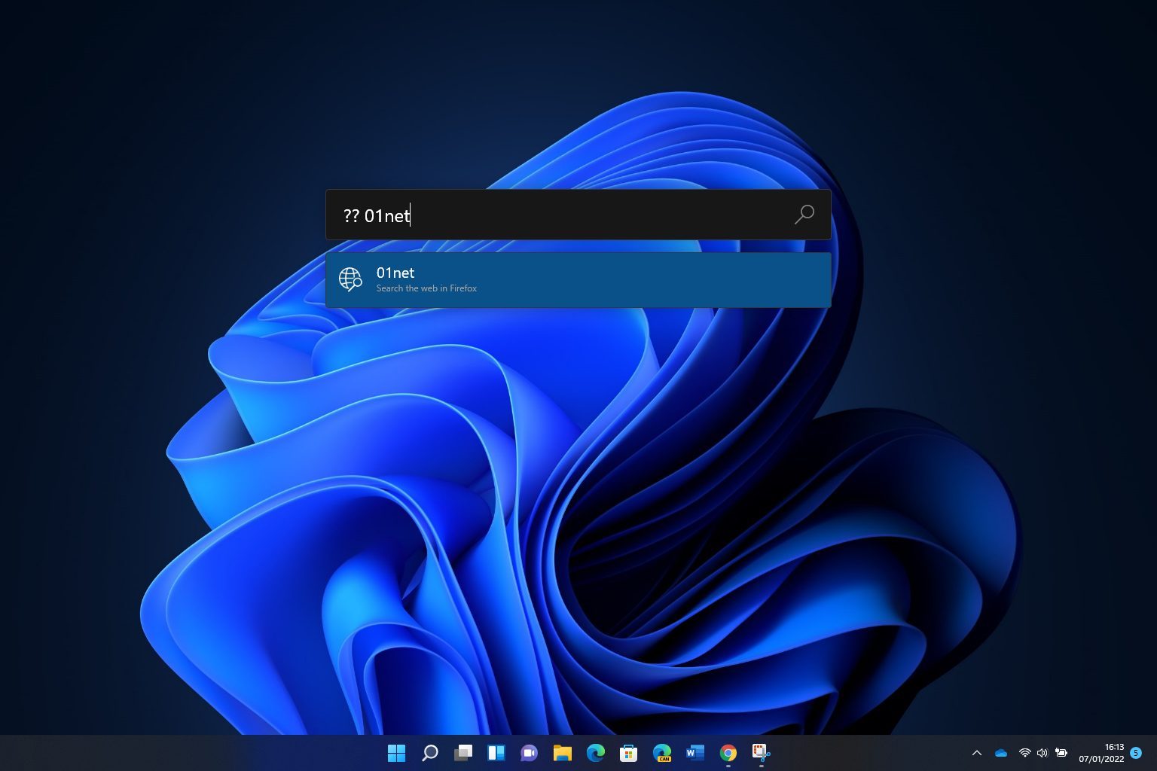Select the 01net web search result
This screenshot has width=1157, height=771.
(578, 279)
